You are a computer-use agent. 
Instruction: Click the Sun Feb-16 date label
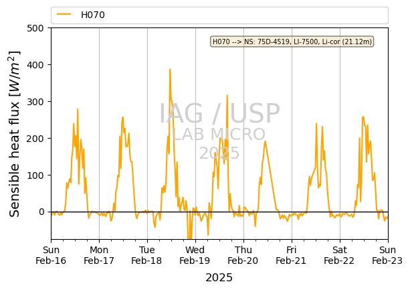[x=51, y=255]
